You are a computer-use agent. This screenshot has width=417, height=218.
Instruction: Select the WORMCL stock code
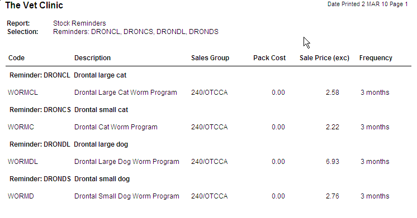click(23, 93)
